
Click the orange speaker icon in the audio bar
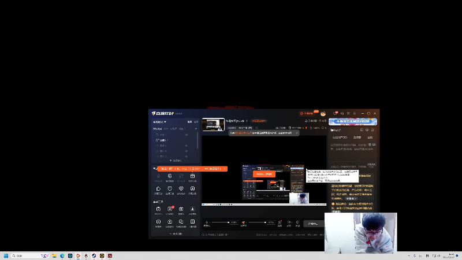coord(243,222)
